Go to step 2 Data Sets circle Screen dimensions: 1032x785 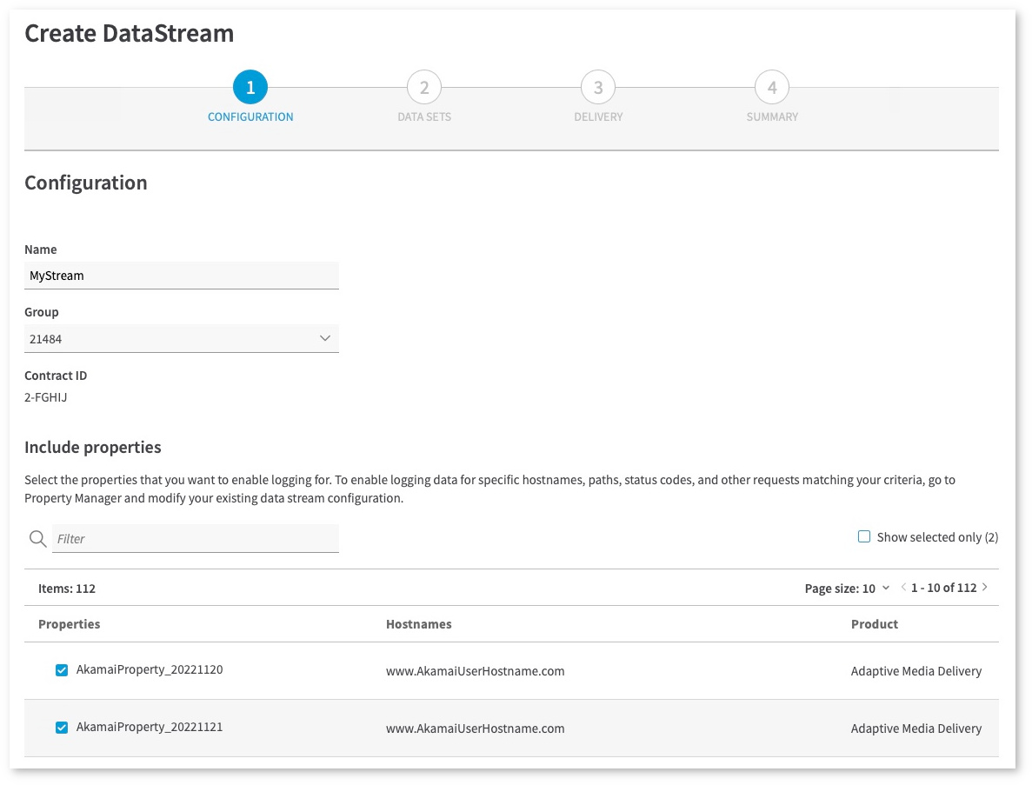[424, 87]
